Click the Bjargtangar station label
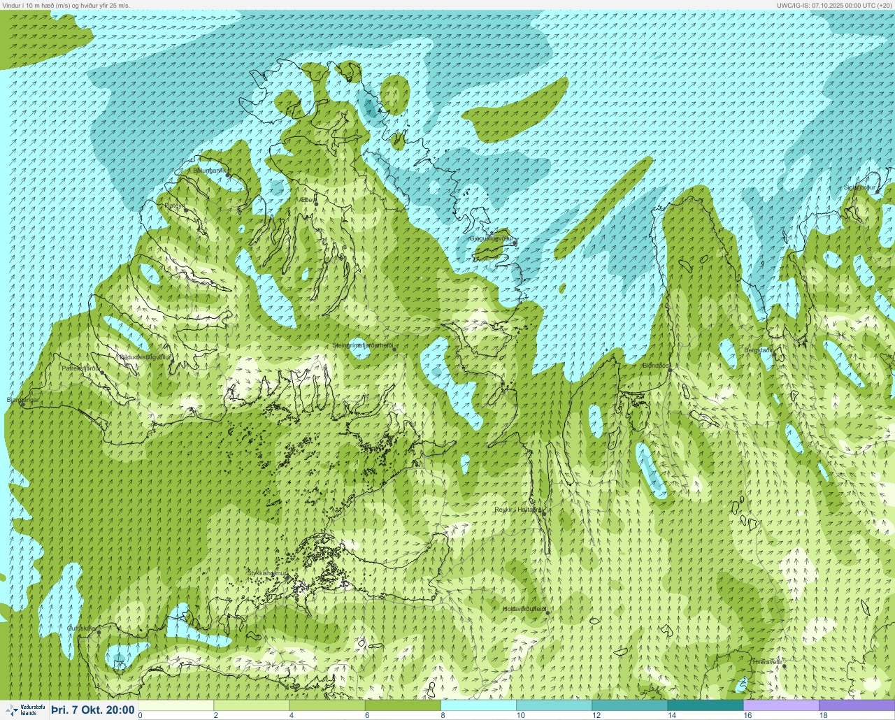 coord(23,400)
